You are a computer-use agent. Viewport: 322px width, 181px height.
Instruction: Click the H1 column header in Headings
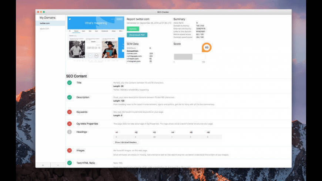(117, 132)
